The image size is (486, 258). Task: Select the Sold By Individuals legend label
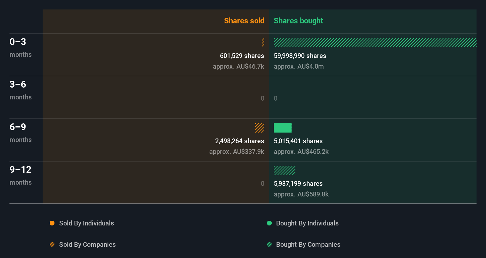pyautogui.click(x=86, y=223)
